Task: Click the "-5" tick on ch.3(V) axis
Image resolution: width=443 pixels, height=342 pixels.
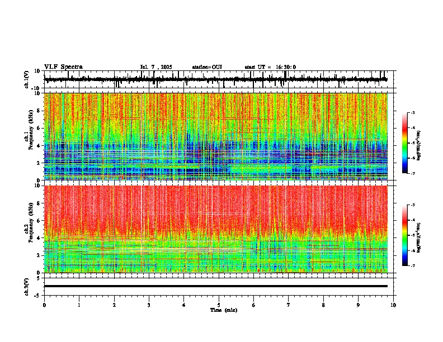Action: pos(38,296)
